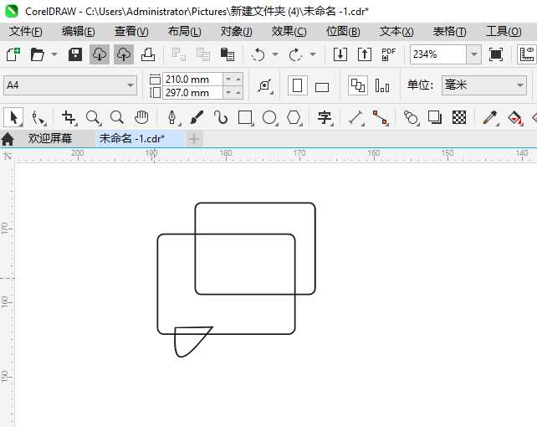Select the Text tool
Image resolution: width=537 pixels, height=427 pixels.
(x=325, y=118)
